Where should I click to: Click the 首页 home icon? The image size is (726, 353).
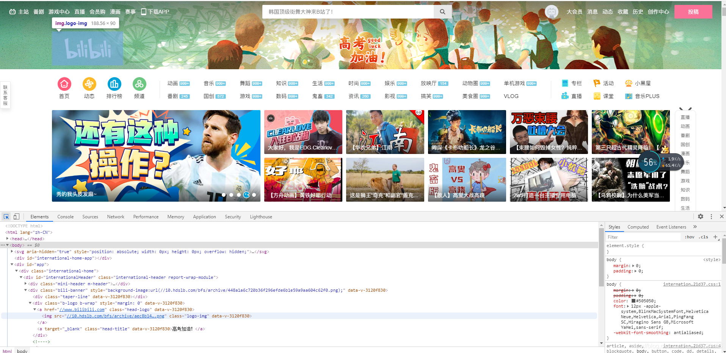pyautogui.click(x=64, y=84)
